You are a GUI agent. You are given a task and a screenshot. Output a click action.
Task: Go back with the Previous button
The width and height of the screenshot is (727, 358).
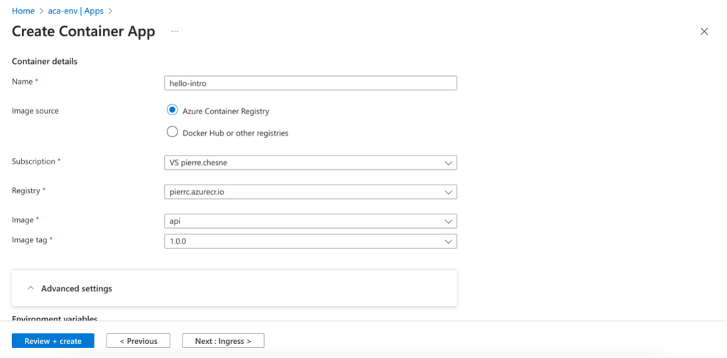[x=138, y=341]
